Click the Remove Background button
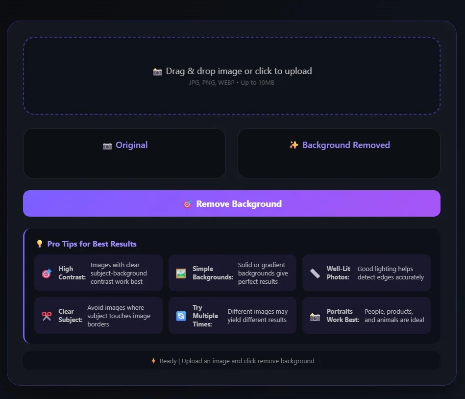 click(x=232, y=203)
